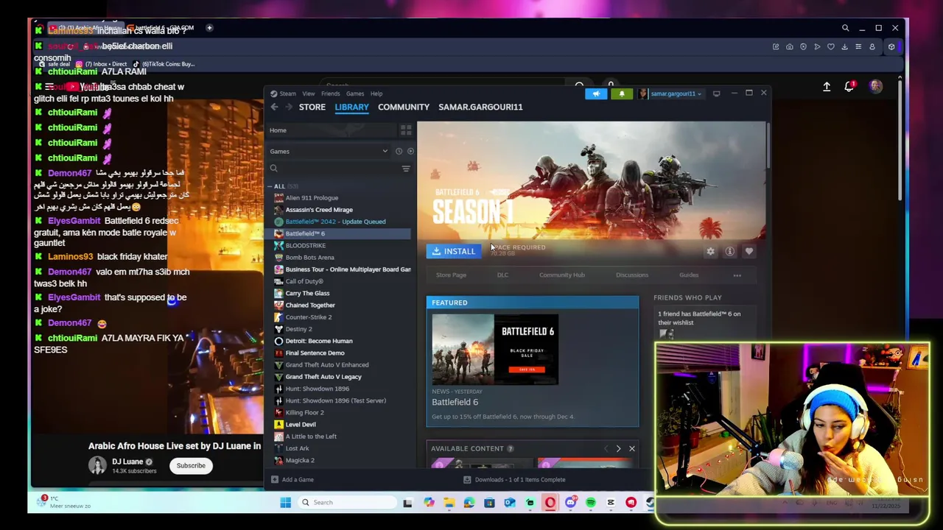Open the Friends menu
This screenshot has width=943, height=530.
coord(331,93)
